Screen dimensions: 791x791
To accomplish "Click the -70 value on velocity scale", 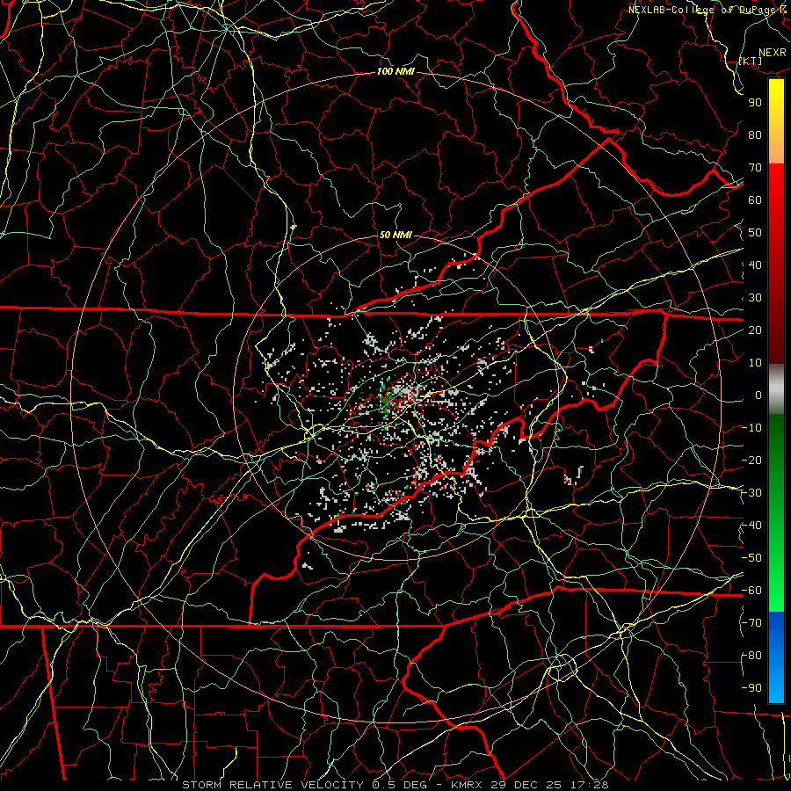I will click(x=751, y=623).
